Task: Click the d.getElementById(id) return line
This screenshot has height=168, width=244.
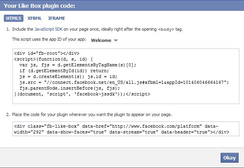Action: click(x=62, y=71)
